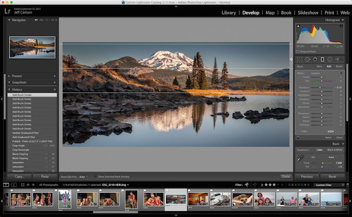Click the Reset button
352x217 pixels.
coord(332,177)
